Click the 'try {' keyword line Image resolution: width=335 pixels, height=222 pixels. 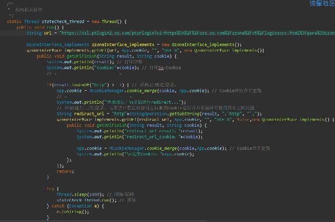[x=53, y=189]
